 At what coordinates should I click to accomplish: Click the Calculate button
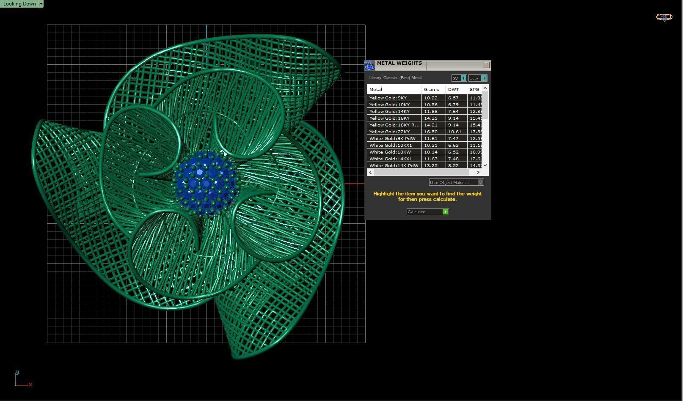coord(427,211)
